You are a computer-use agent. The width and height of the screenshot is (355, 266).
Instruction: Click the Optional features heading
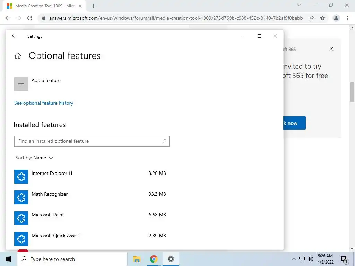(64, 56)
